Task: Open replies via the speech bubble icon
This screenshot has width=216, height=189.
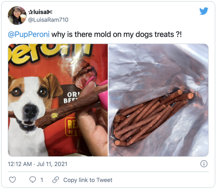Action: 33,180
